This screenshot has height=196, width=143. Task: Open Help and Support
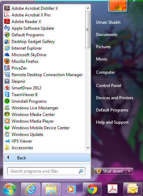pyautogui.click(x=112, y=122)
